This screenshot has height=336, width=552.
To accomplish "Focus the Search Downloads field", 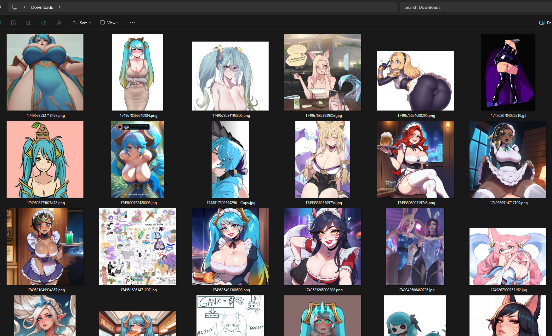I will pos(476,7).
